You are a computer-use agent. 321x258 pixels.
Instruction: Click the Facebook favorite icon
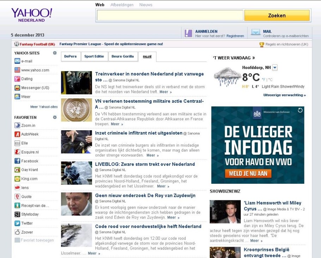click(17, 161)
